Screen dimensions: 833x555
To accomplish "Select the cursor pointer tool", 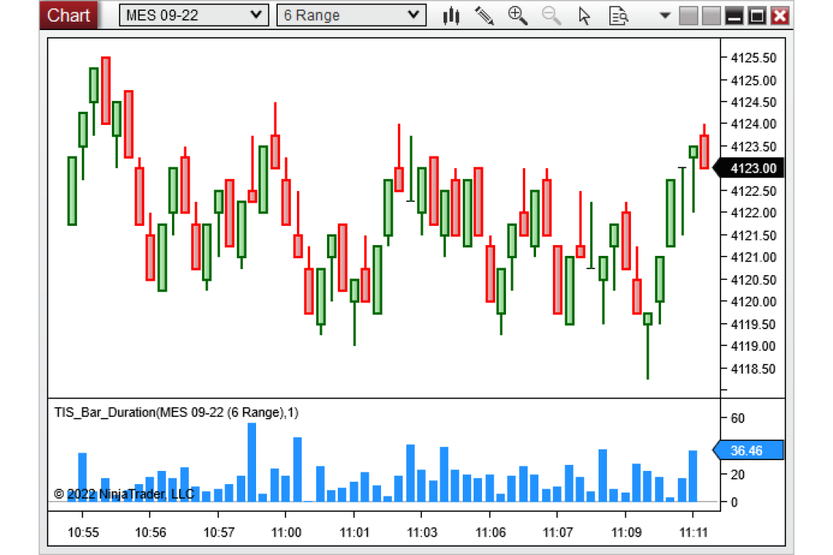I will pyautogui.click(x=585, y=15).
